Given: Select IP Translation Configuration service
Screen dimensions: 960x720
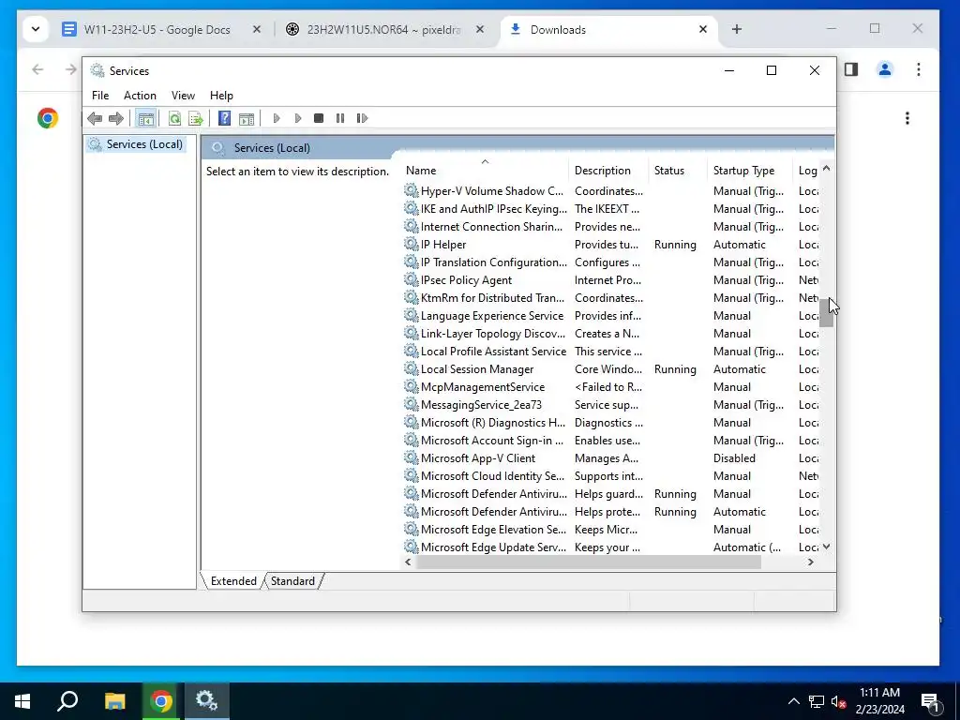Looking at the screenshot, I should pyautogui.click(x=611, y=262).
